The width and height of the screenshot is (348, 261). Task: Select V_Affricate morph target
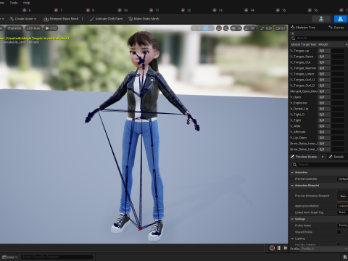[x=298, y=132]
